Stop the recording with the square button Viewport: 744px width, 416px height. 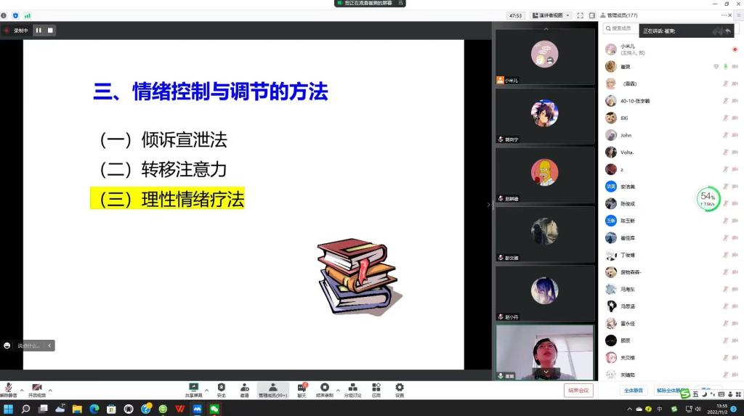click(50, 30)
